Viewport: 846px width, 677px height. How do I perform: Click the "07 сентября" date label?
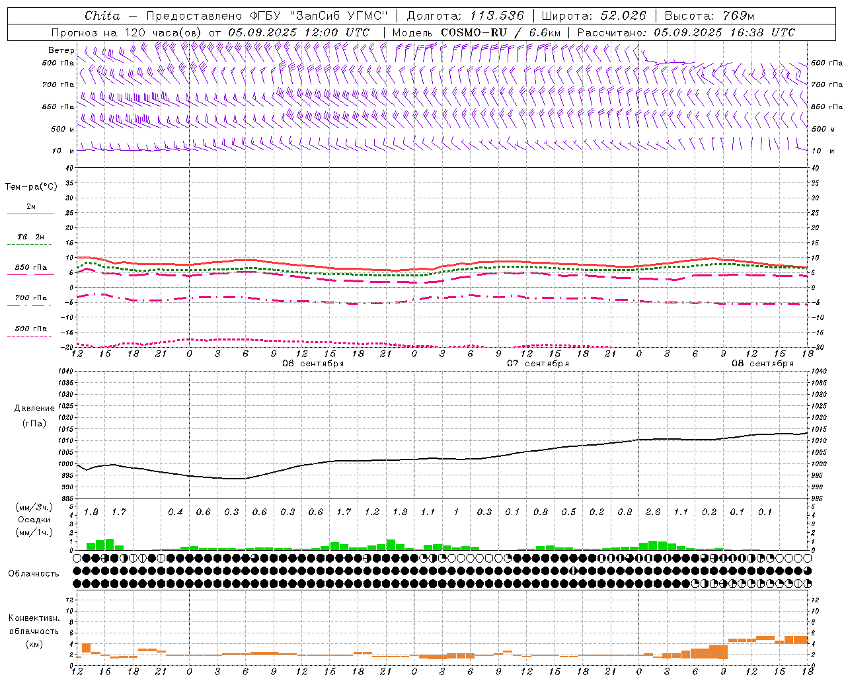[x=538, y=364]
